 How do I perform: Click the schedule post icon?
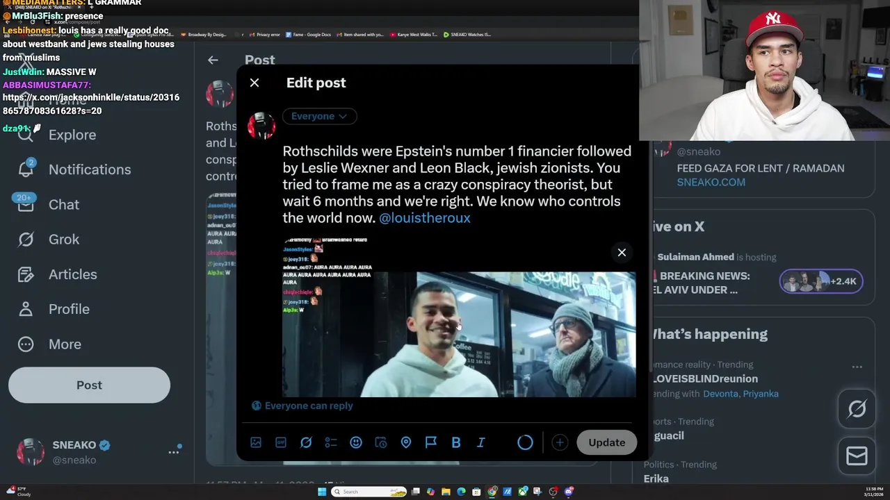(x=381, y=442)
